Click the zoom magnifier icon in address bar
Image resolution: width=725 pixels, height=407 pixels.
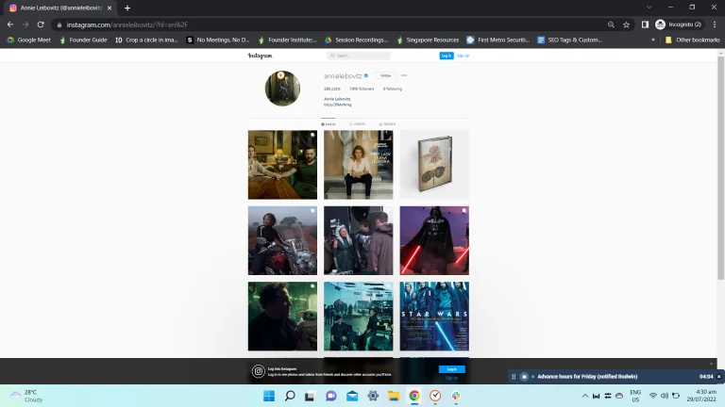[611, 24]
